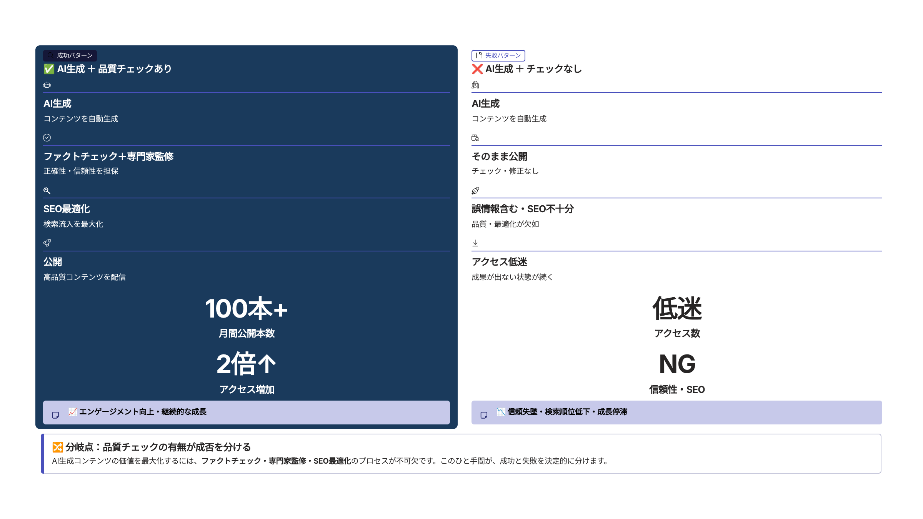This screenshot has height=519, width=923.
Task: Select the pen nib icon above 誤情報含む・SEO不十分
Action: [475, 190]
